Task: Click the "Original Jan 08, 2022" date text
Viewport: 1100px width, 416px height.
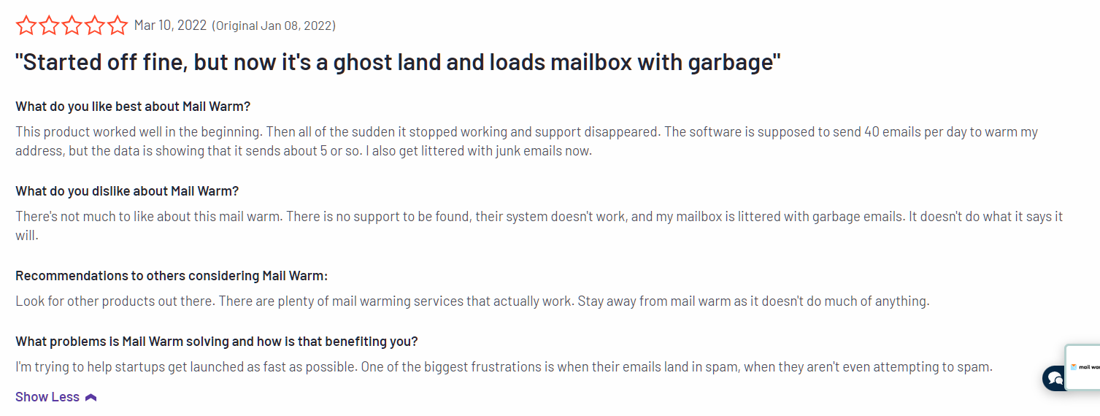Action: point(274,26)
